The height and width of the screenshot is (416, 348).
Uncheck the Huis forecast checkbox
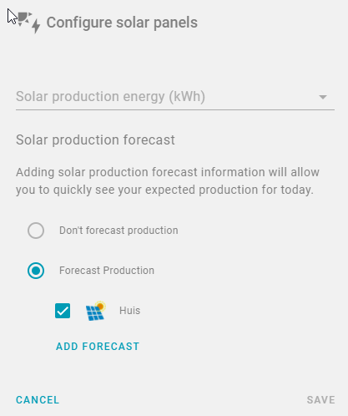(x=63, y=311)
